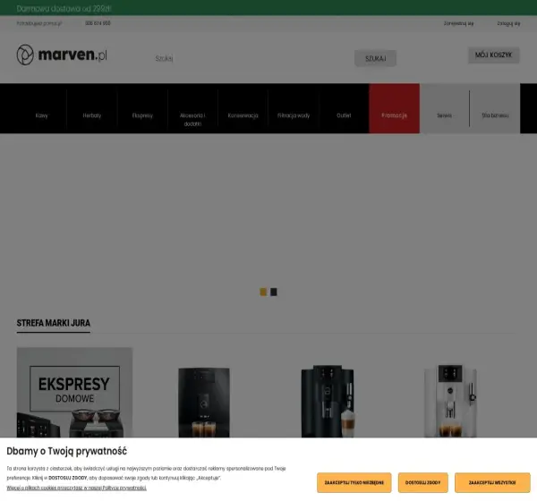The image size is (537, 501).
Task: Click the SZUKAJ search button
Action: (375, 58)
